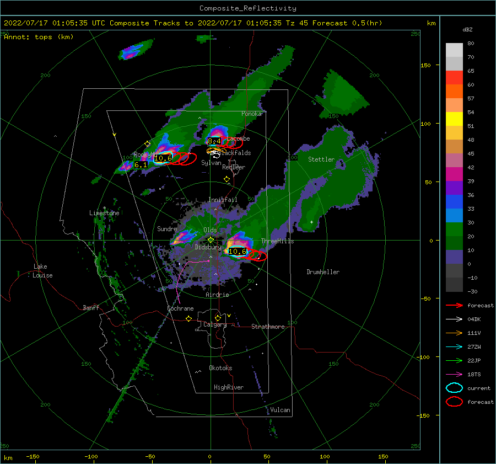
Task: Click the Airdrie city label
Action: (x=217, y=295)
